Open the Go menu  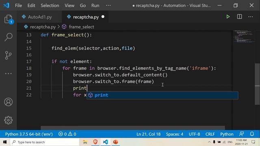pyautogui.click(x=83, y=5)
